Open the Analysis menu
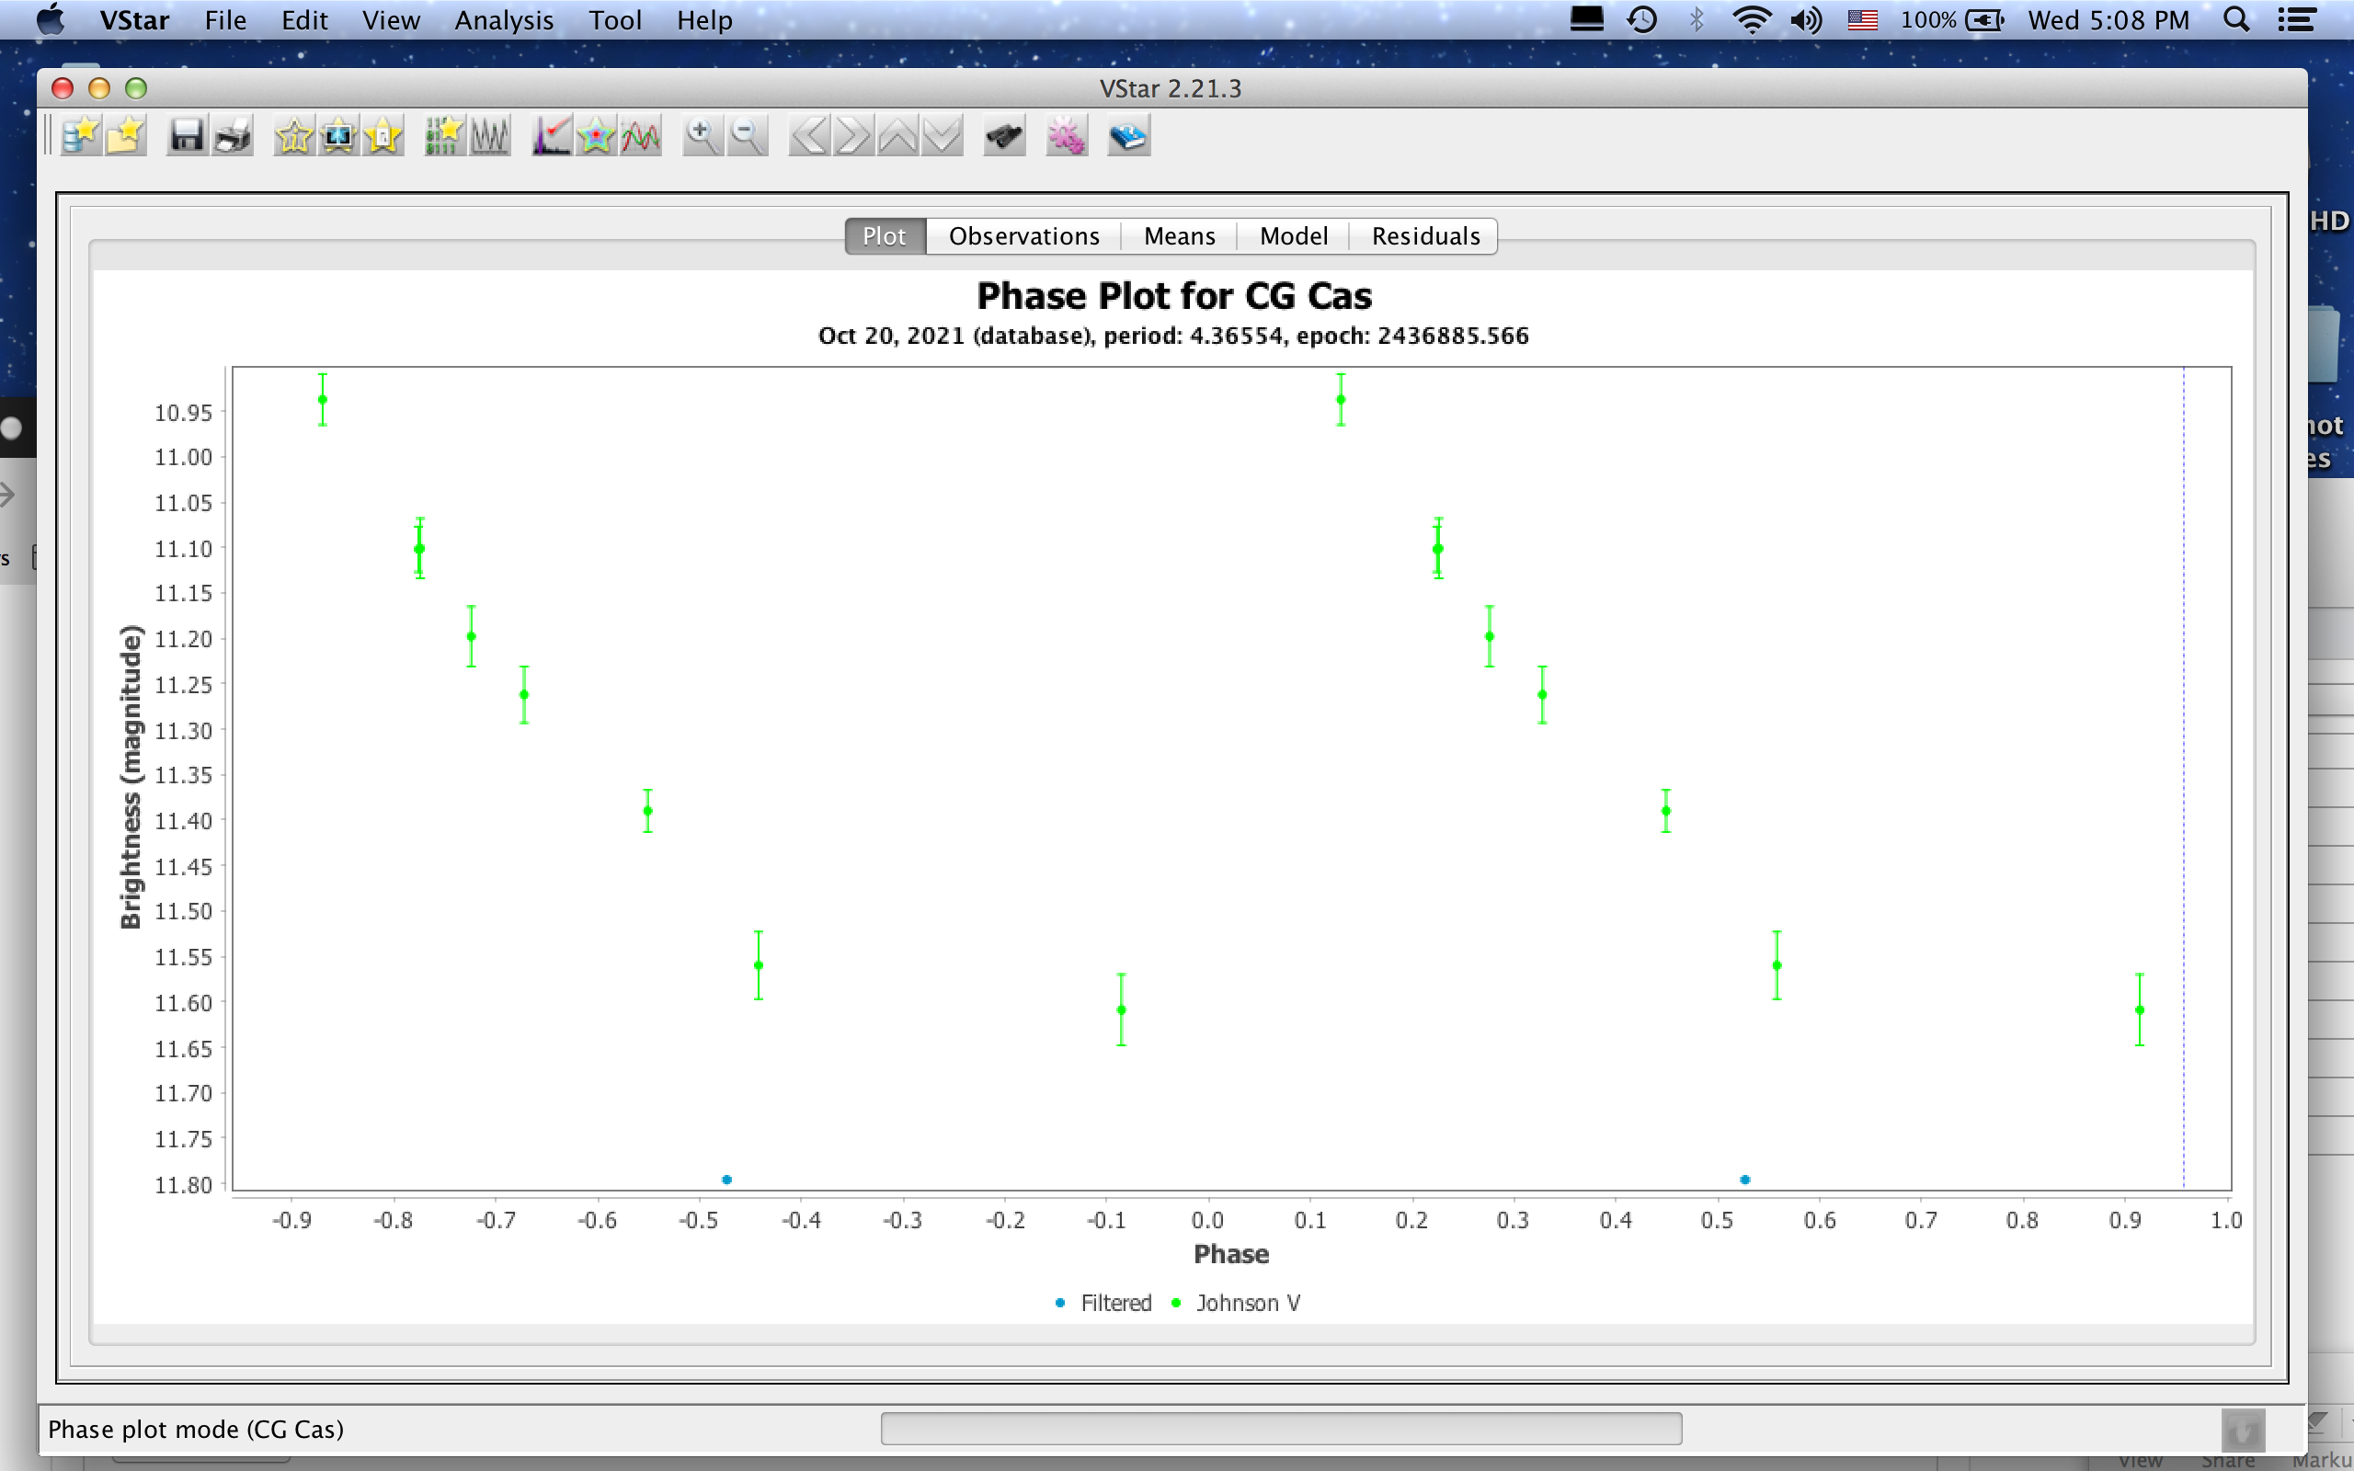This screenshot has width=2354, height=1471. [504, 20]
